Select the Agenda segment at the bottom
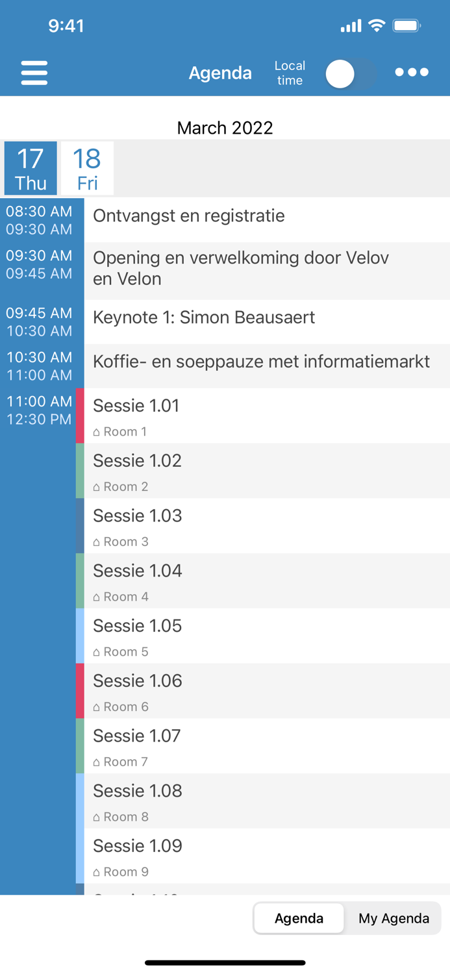Image resolution: width=450 pixels, height=974 pixels. (299, 918)
